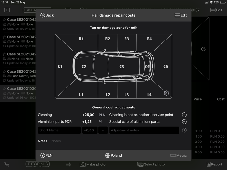Select damage zone C5 in the dialog

coord(166,66)
